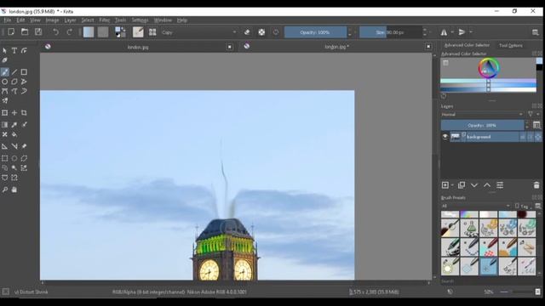Click the Save document icon

coord(38,32)
